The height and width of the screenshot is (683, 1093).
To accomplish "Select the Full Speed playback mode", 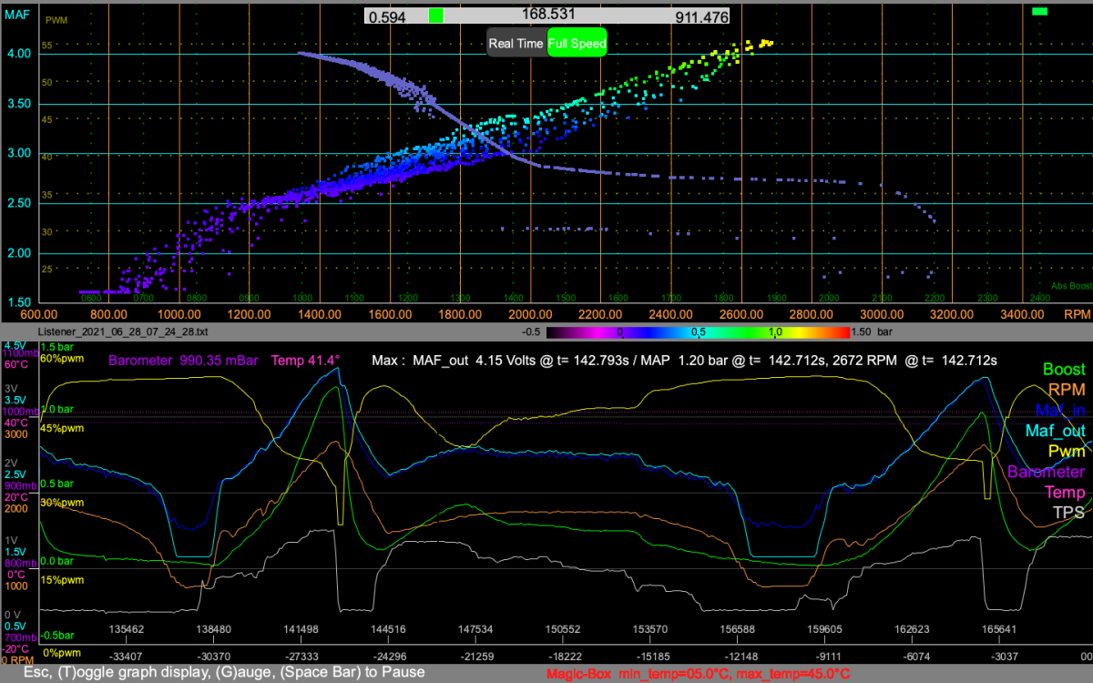I will (x=577, y=43).
